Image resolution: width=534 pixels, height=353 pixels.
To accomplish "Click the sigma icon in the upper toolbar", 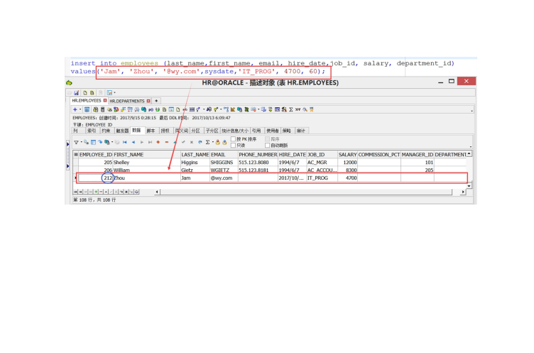I will [291, 109].
